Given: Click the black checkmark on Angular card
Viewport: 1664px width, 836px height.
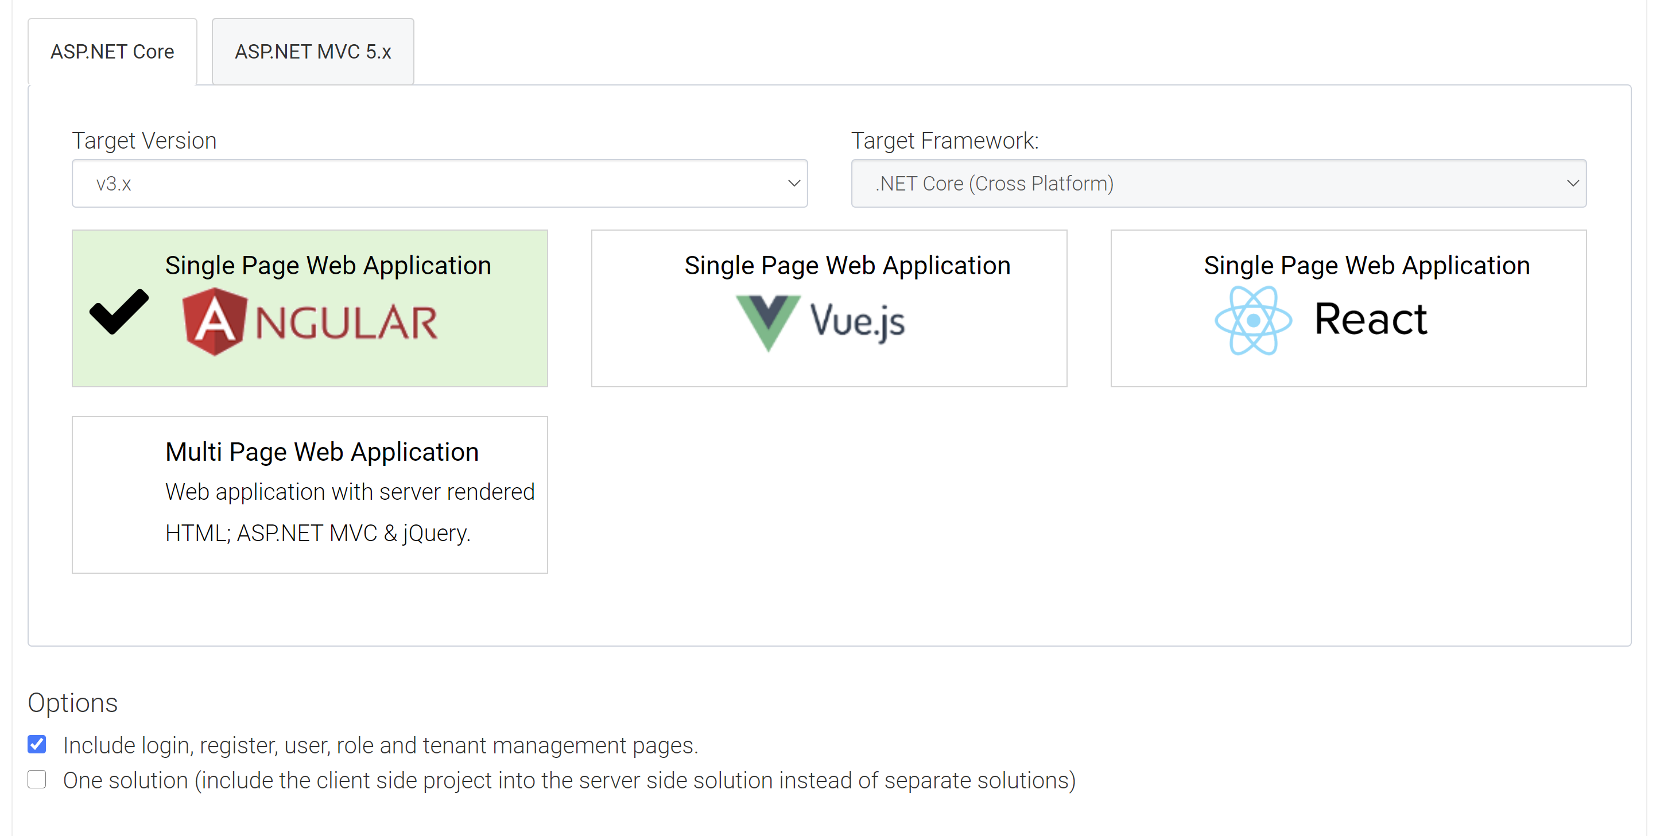Looking at the screenshot, I should pos(119,311).
